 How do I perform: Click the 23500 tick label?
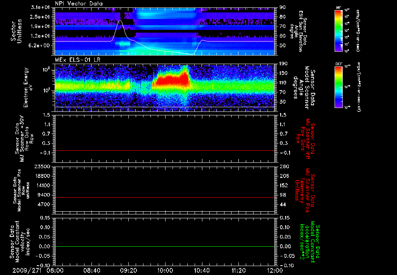(41, 166)
